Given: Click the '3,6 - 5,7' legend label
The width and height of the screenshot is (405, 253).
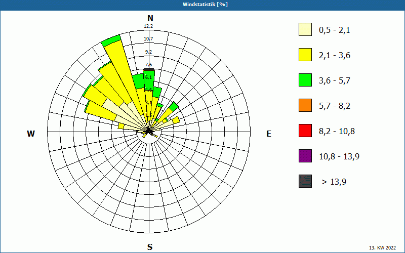Looking at the screenshot, I should 335,81.
